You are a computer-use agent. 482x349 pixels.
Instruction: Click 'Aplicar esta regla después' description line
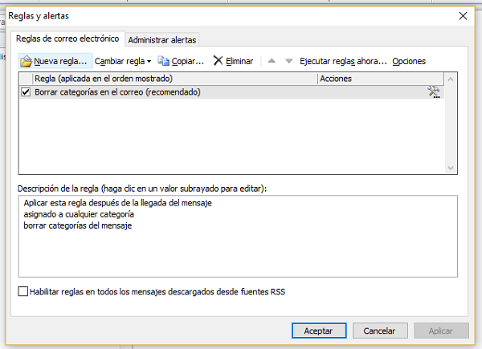118,203
